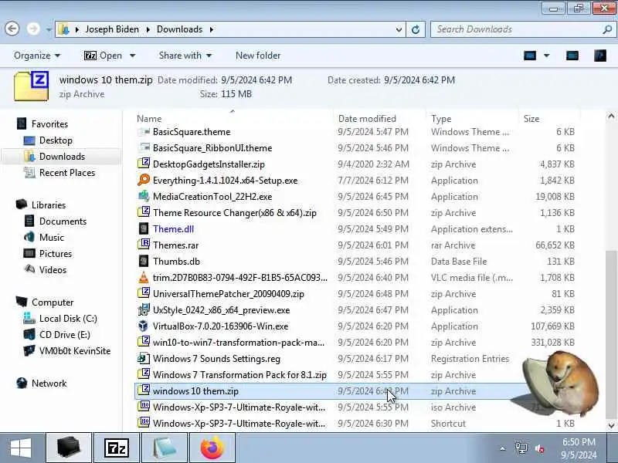
Task: Select DesktopGadgetsInstaller.zip archive icon
Action: click(x=144, y=164)
